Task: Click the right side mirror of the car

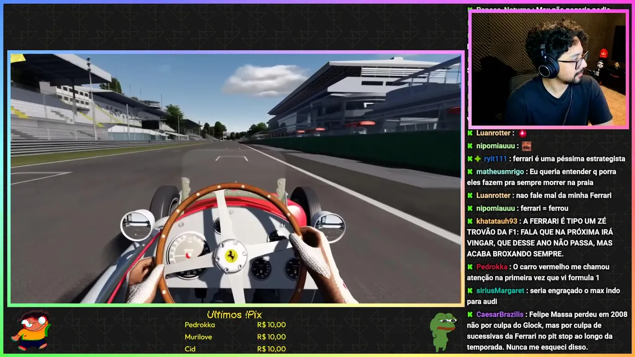Action: click(x=328, y=226)
